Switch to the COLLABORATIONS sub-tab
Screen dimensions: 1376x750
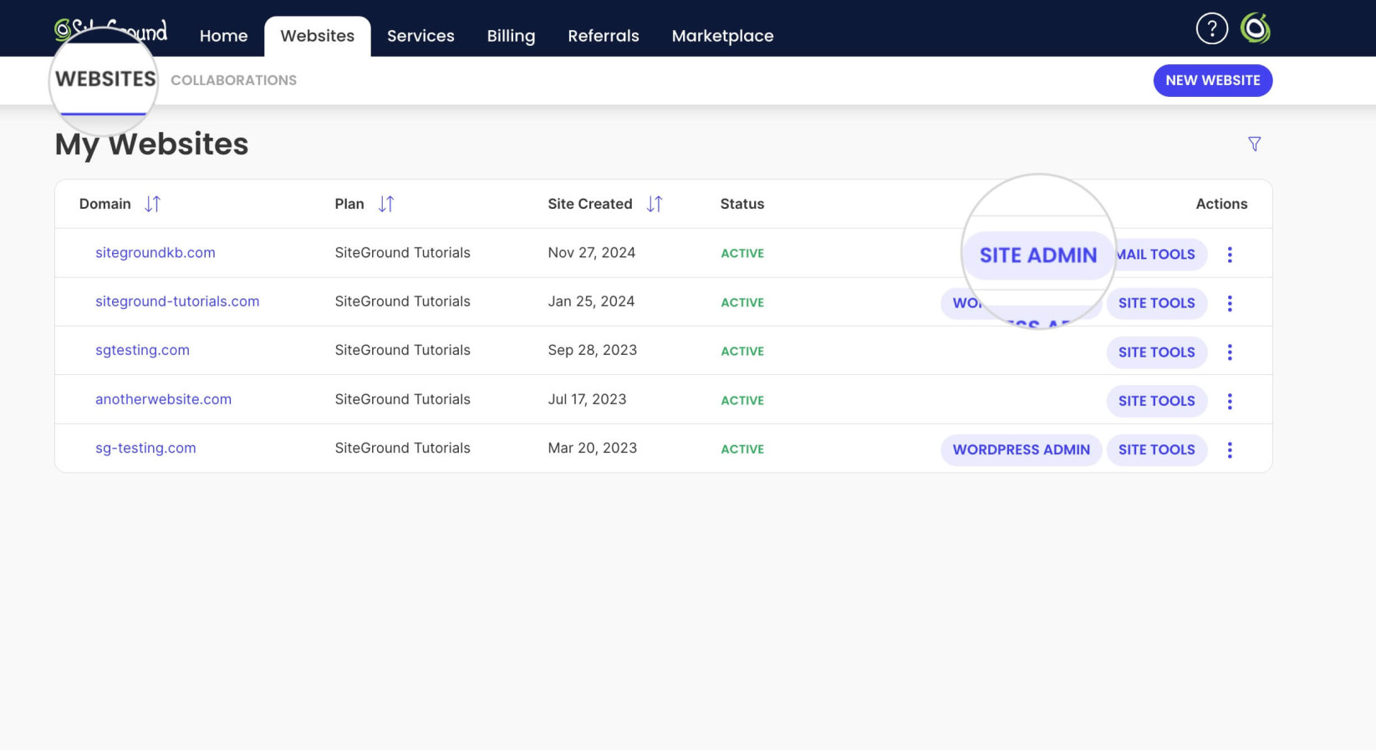[233, 80]
